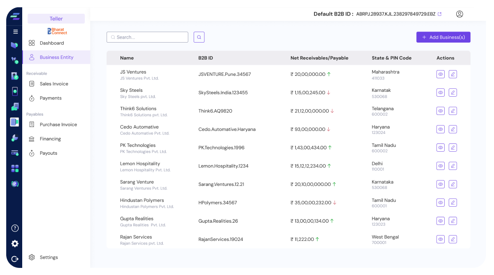The image size is (494, 275).
Task: Open Settings in the sidebar
Action: click(48, 257)
